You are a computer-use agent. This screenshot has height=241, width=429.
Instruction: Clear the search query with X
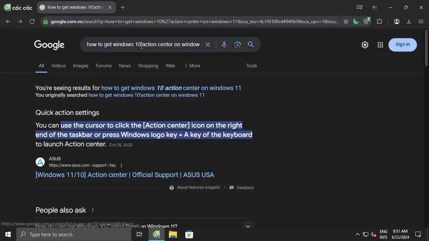[x=208, y=45]
